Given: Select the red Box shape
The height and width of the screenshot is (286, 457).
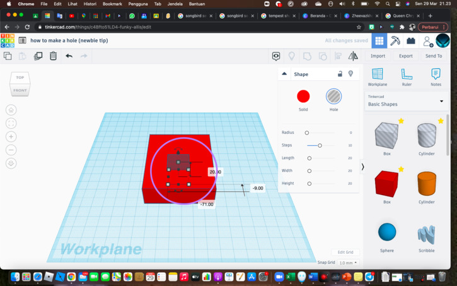Looking at the screenshot, I should [386, 184].
